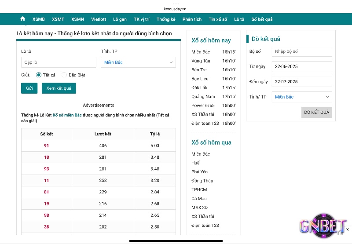Image resolution: width=352 pixels, height=244 pixels.
Task: Open the GNBET advertisement logo
Action: [323, 226]
